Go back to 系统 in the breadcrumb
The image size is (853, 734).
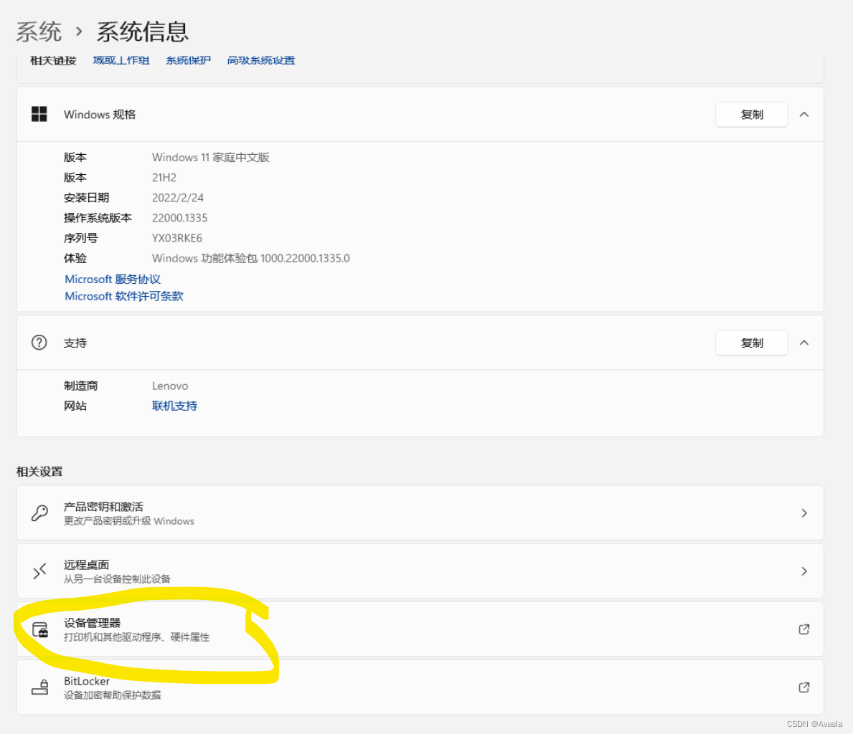39,32
